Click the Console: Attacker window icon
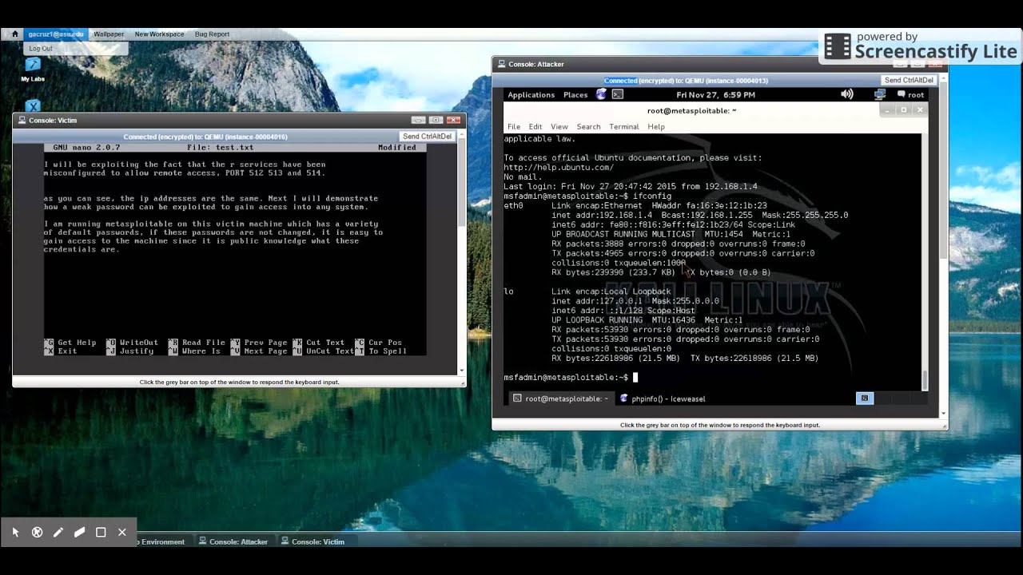Viewport: 1023px width, 575px height. pyautogui.click(x=501, y=65)
